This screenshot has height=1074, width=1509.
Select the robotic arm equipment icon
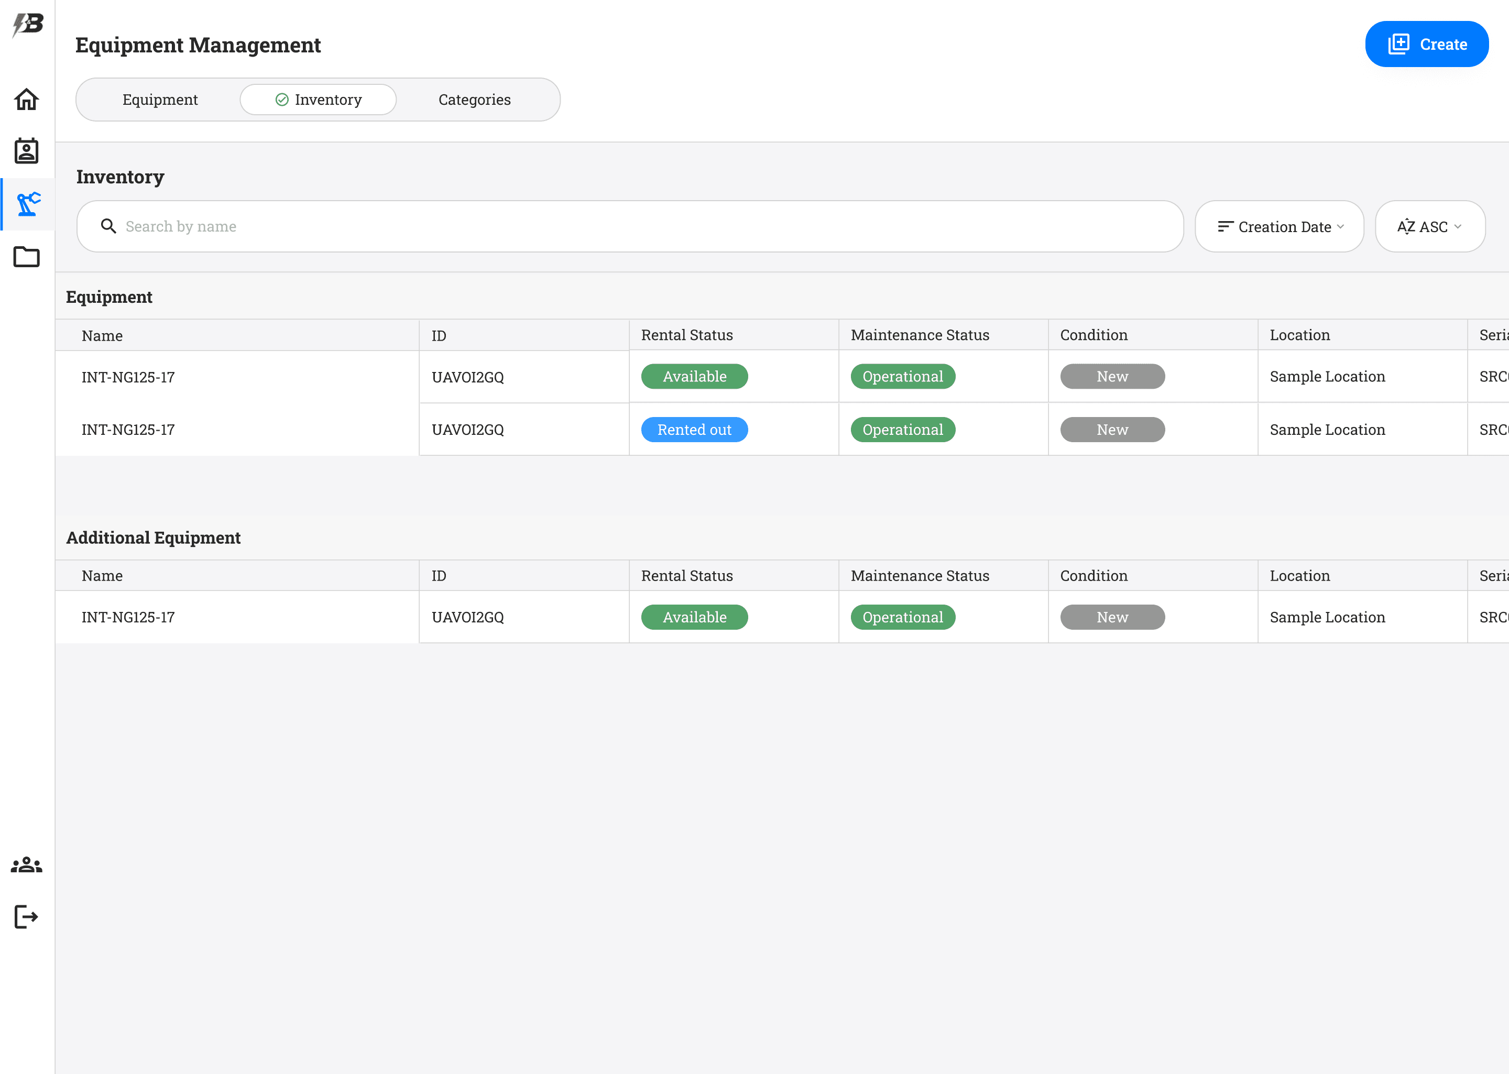click(x=28, y=204)
